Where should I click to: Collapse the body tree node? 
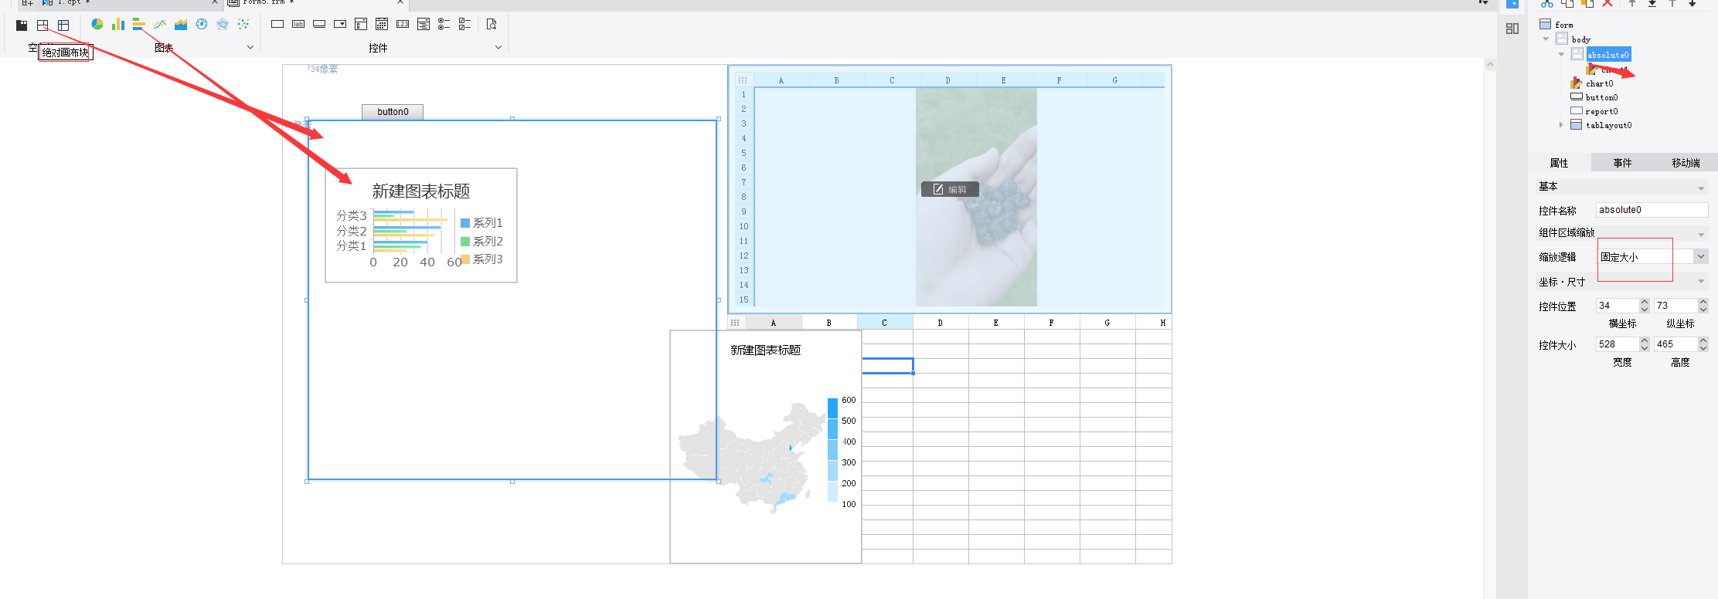pyautogui.click(x=1546, y=39)
